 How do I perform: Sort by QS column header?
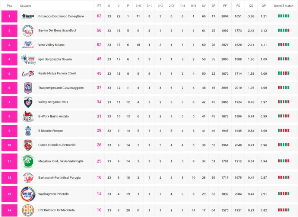point(251,6)
